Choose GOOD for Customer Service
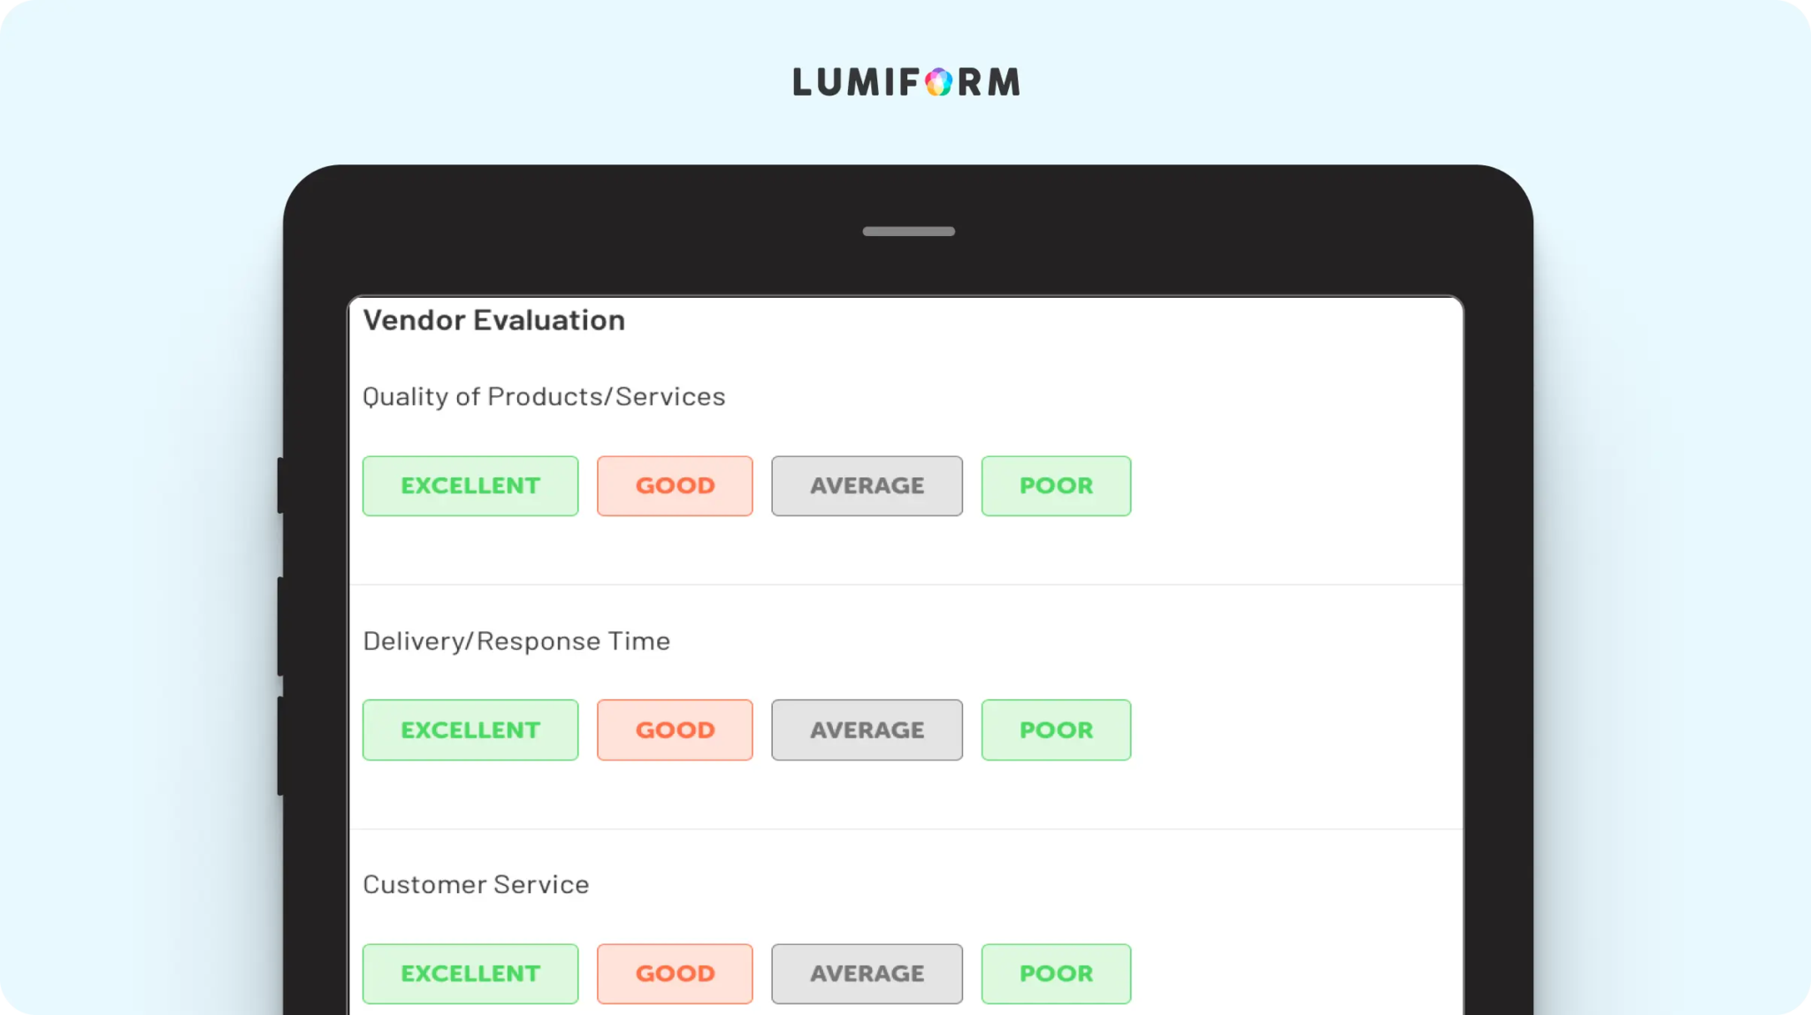The height and width of the screenshot is (1015, 1811). coord(675,973)
